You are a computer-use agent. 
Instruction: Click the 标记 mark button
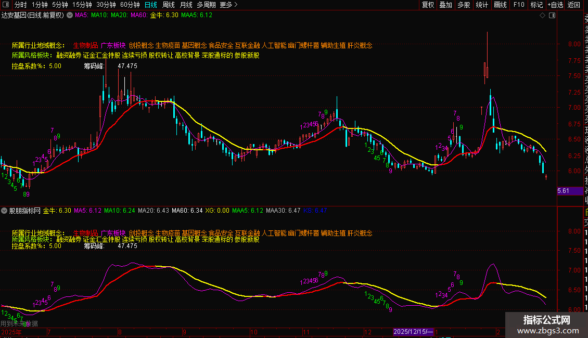coord(536,5)
